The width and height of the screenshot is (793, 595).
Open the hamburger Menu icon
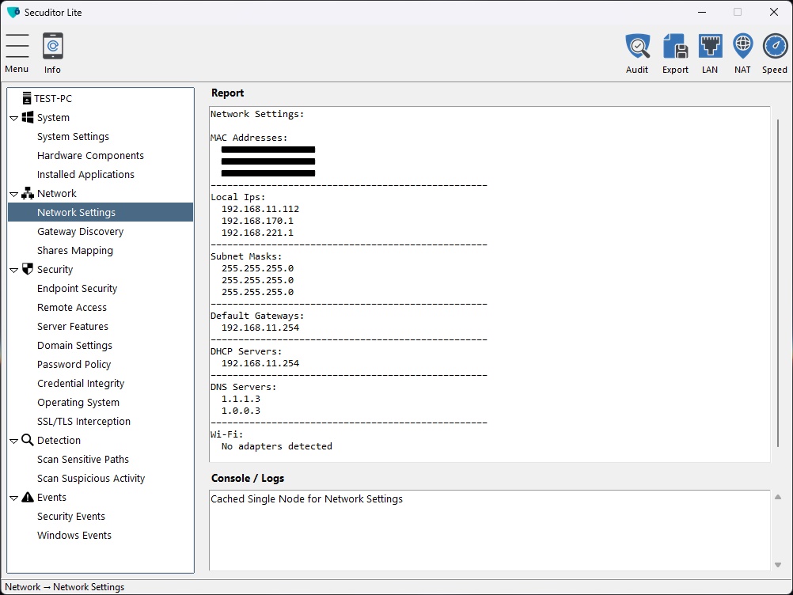(17, 46)
